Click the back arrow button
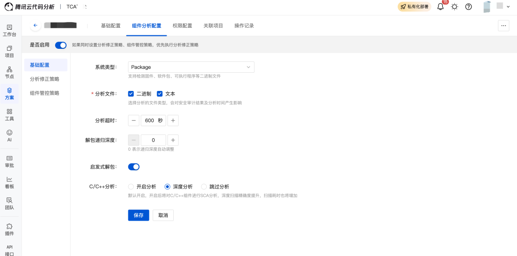The height and width of the screenshot is (256, 517). [35, 25]
